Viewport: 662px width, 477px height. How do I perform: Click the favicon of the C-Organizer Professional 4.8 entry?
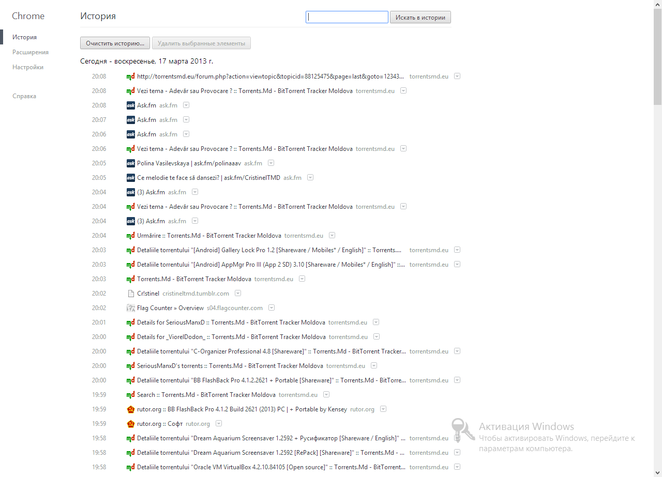(131, 351)
